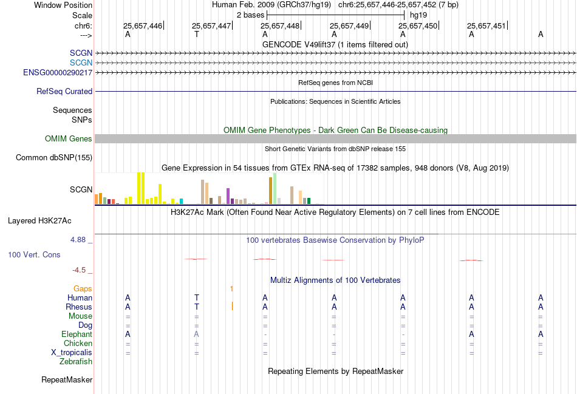Click the 4.88 PhyloP upper scale value

[78, 240]
